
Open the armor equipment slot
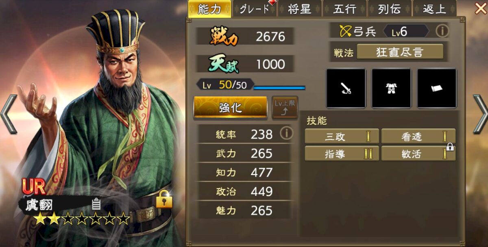point(391,89)
